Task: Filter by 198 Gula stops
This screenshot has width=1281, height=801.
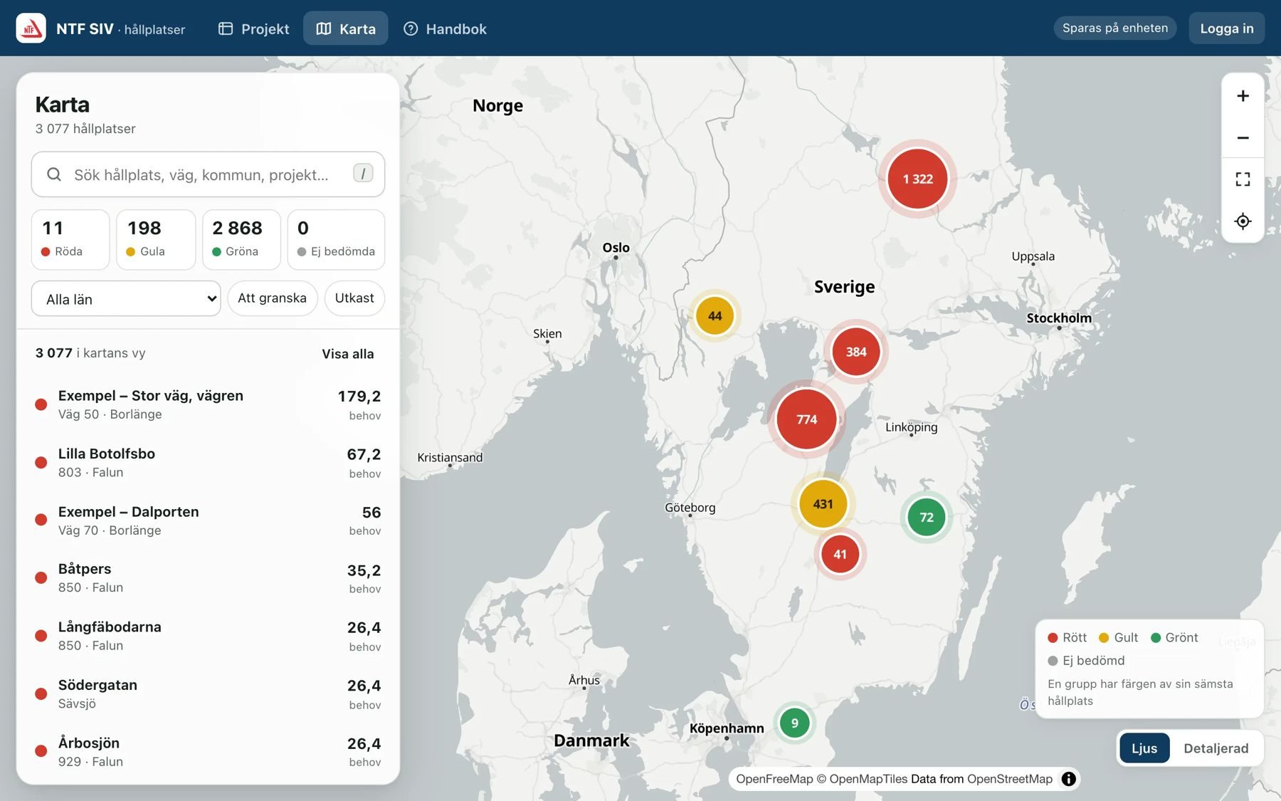Action: (156, 239)
